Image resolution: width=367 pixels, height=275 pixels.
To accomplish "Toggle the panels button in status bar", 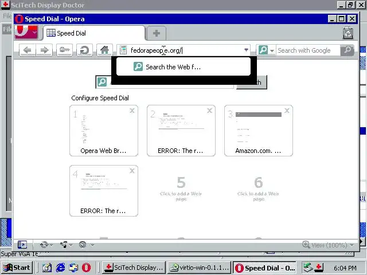I will click(x=22, y=245).
